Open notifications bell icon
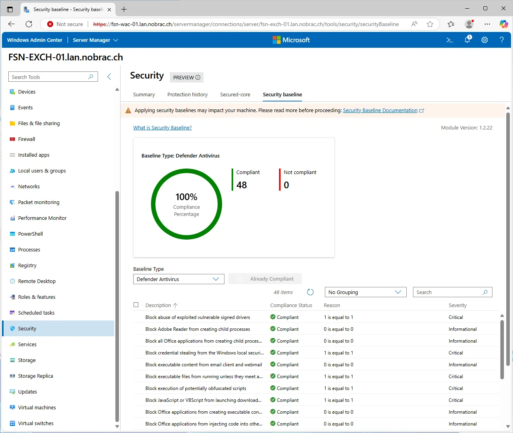Viewport: 513px width, 433px height. click(x=468, y=39)
